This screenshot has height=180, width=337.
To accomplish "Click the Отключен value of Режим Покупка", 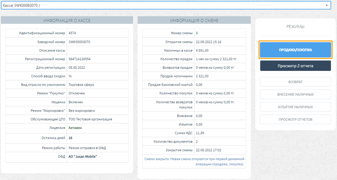I will (x=77, y=93).
